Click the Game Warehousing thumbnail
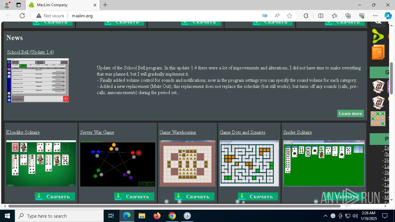This screenshot has height=222, width=395. click(x=187, y=163)
